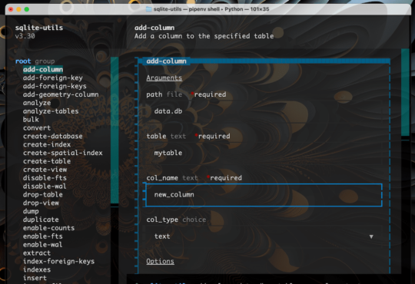The height and width of the screenshot is (284, 415).
Task: Click the v3.30 version label
Action: (25, 36)
